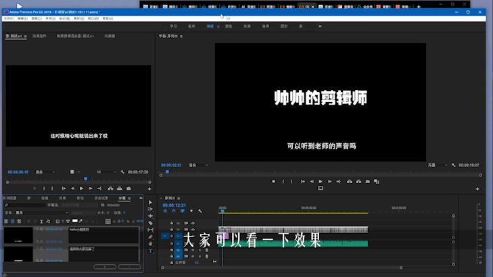493x277 pixels.
Task: Select the Ripple Edit tool
Action: pyautogui.click(x=150, y=216)
